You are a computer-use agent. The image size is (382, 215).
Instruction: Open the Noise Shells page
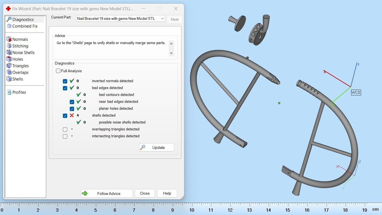[23, 52]
